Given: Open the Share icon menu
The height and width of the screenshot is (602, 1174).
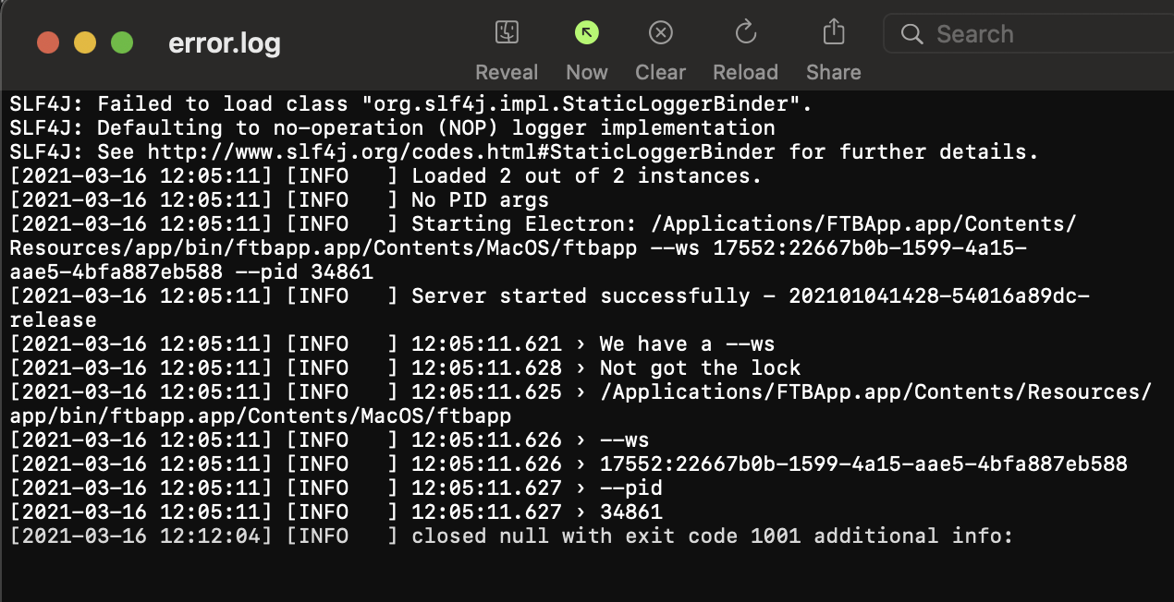Looking at the screenshot, I should coord(833,34).
